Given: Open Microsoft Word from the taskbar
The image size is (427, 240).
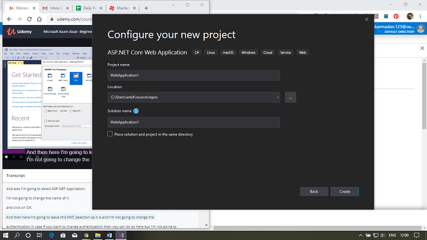Looking at the screenshot, I should [x=109, y=235].
